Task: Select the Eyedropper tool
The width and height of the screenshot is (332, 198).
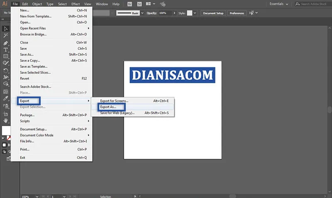Action: (x=6, y=98)
